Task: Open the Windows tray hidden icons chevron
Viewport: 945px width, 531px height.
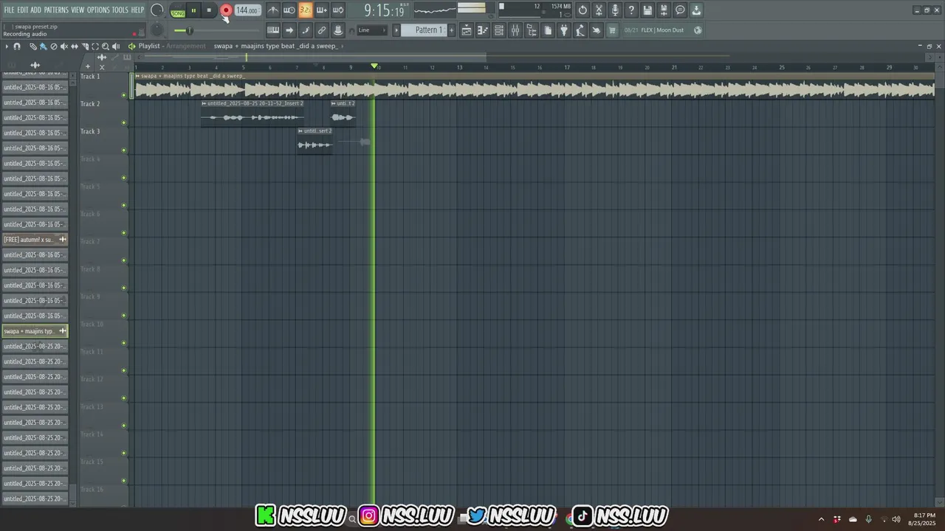Action: pos(821,519)
